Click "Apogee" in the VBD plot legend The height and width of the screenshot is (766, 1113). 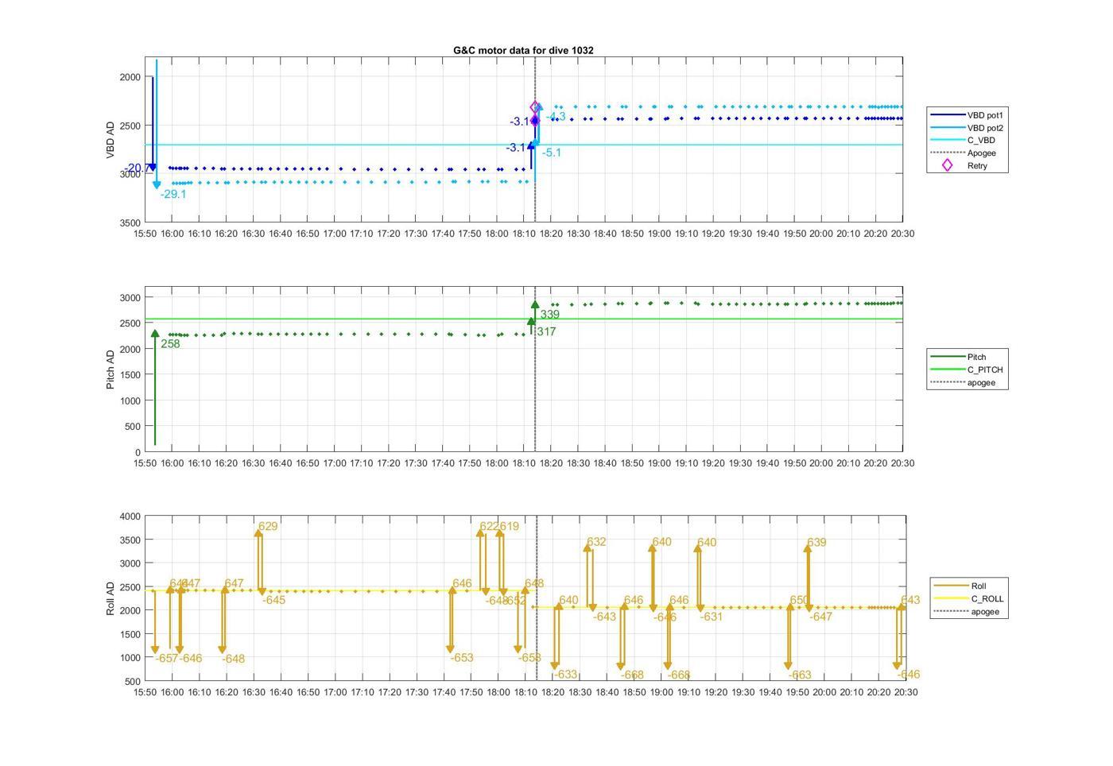[963, 153]
